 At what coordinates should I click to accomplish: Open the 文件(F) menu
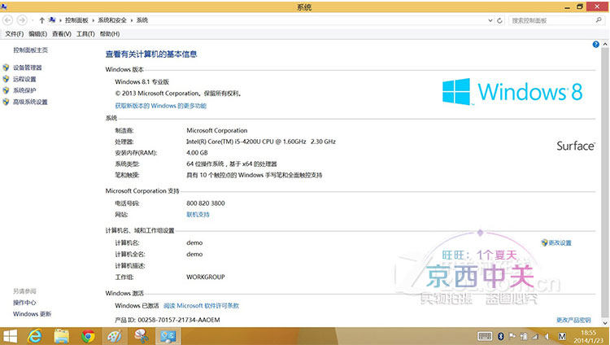[x=14, y=34]
